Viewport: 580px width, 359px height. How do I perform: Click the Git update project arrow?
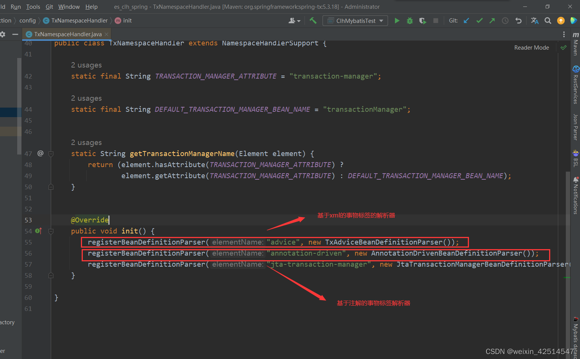point(466,21)
